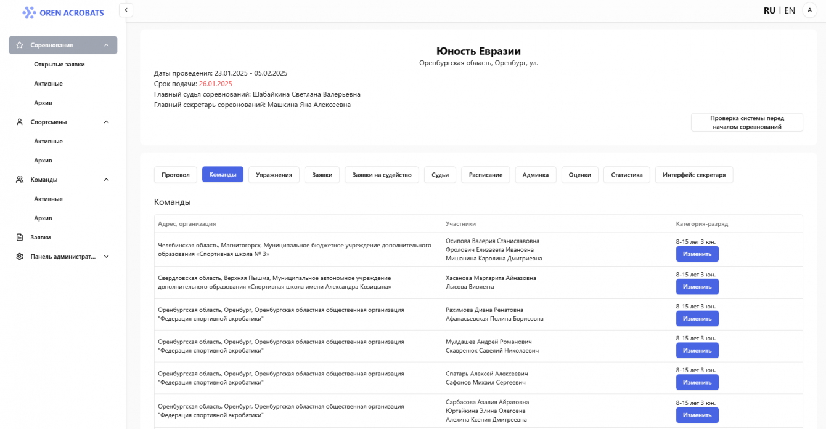
Task: Switch to the Протокол tab
Action: (176, 175)
